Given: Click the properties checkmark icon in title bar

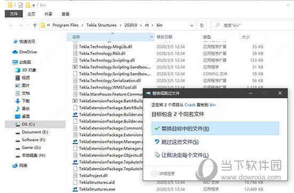Looking at the screenshot, I should coord(20,5).
